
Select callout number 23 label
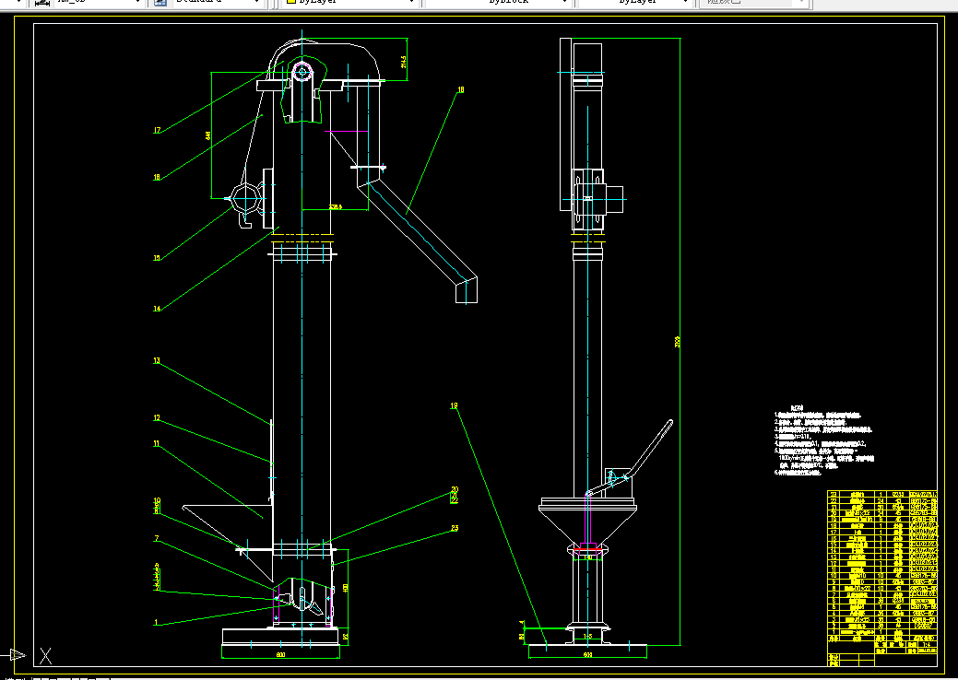coord(455,528)
